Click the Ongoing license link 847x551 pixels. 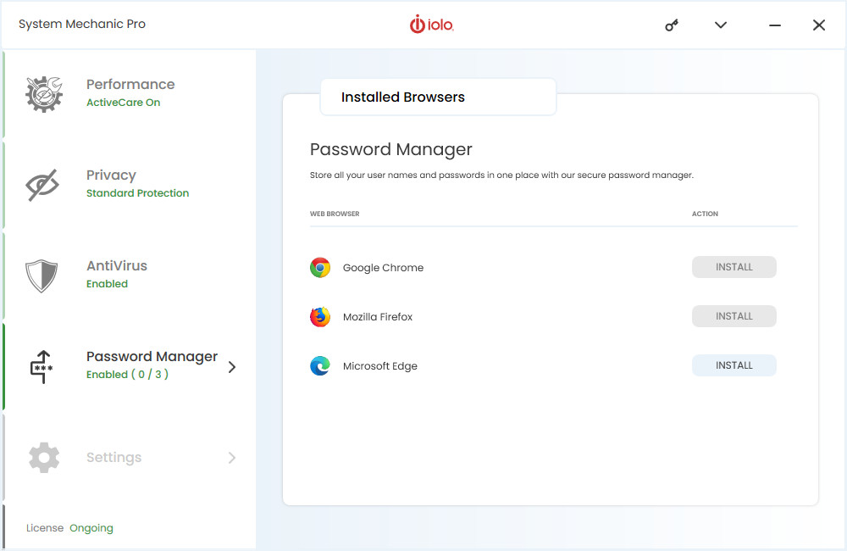coord(91,528)
